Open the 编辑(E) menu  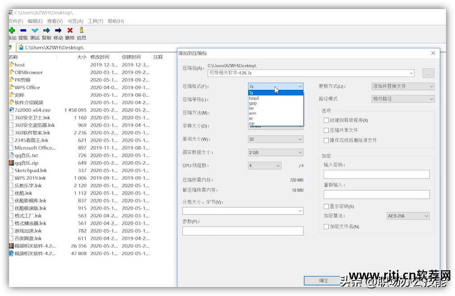(x=35, y=21)
